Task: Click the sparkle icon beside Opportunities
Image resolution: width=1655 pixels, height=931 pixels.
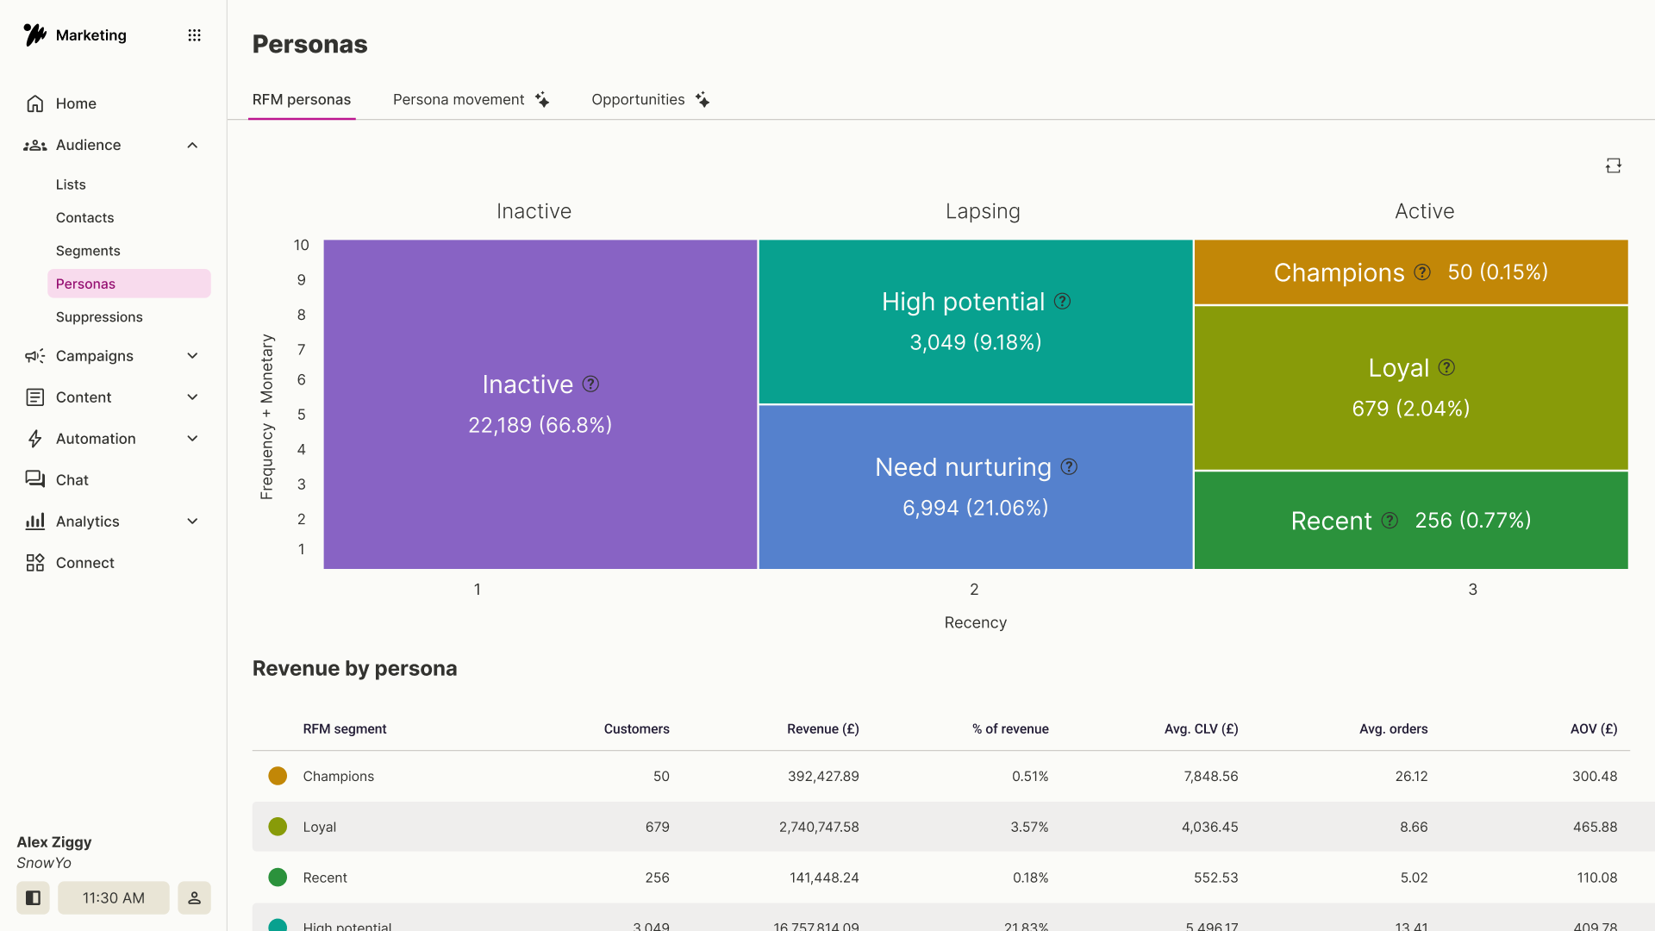Action: coord(703,100)
